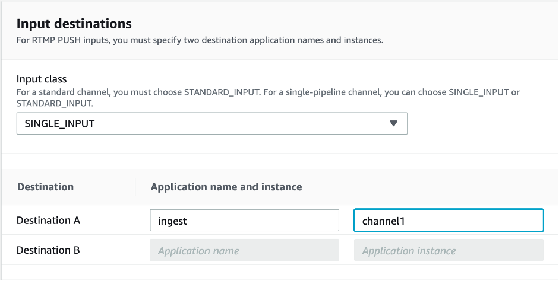559x281 pixels.
Task: Click the standard channel help text
Action: click(x=267, y=93)
